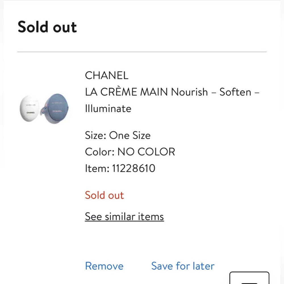Open the CHANEL brand name link
The height and width of the screenshot is (284, 284).
[106, 75]
